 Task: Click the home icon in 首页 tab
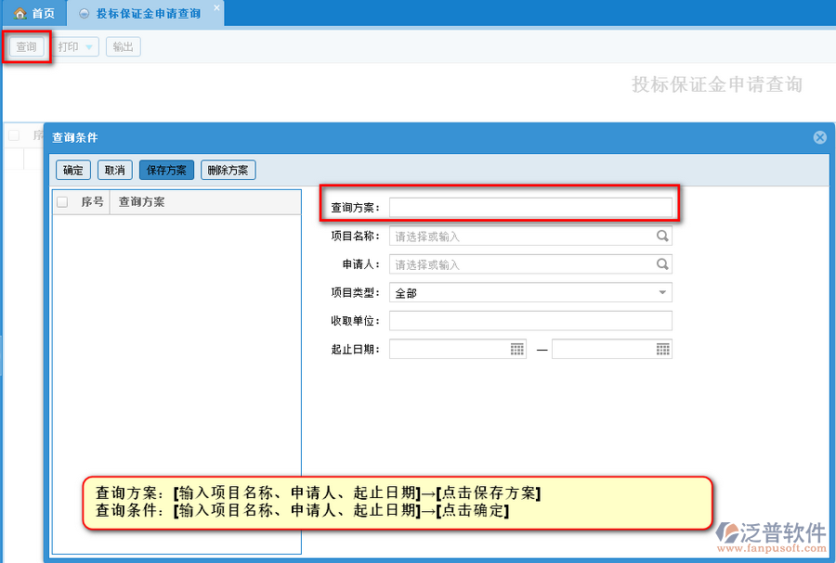point(20,14)
